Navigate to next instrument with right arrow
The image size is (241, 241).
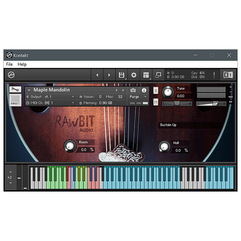(x=123, y=90)
